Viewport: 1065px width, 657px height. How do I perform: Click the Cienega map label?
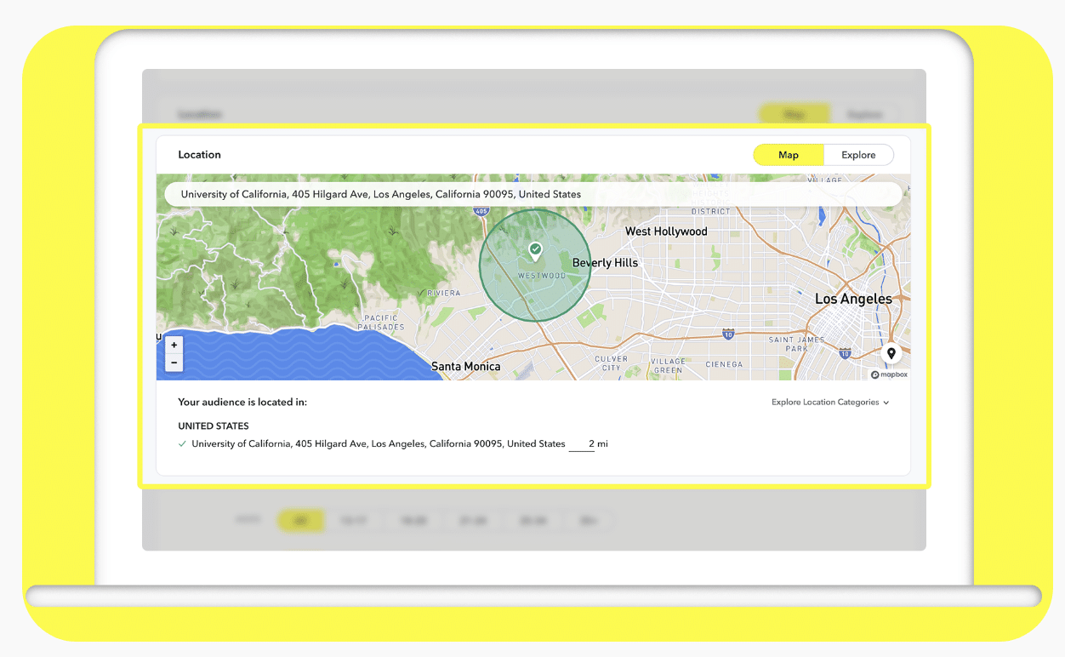pyautogui.click(x=724, y=364)
